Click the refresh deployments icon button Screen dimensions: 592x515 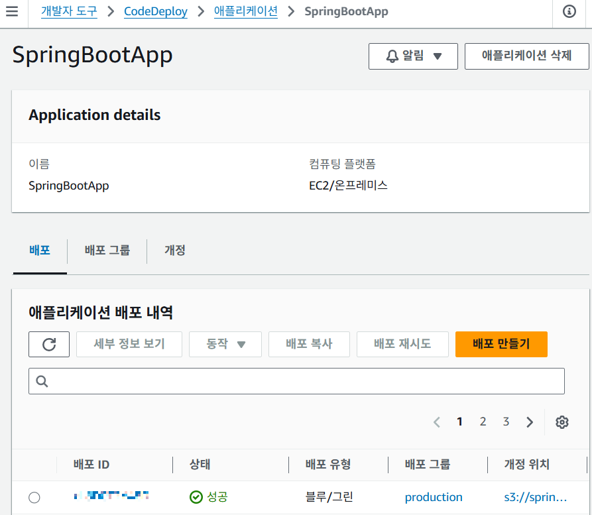(49, 344)
